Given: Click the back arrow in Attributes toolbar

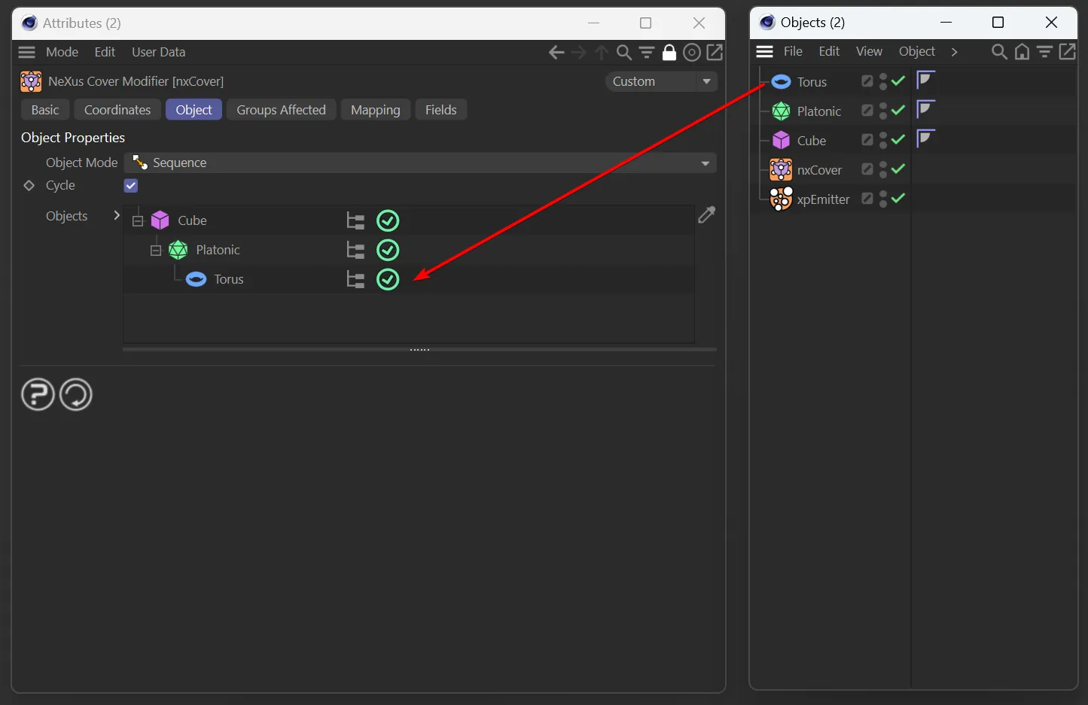Looking at the screenshot, I should (x=556, y=52).
